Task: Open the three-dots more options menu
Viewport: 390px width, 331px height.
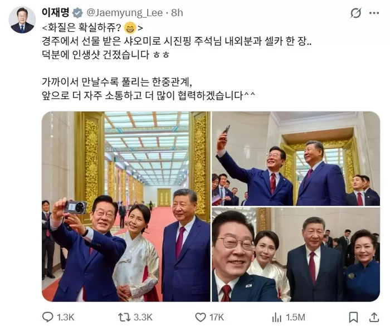Action: pos(374,13)
